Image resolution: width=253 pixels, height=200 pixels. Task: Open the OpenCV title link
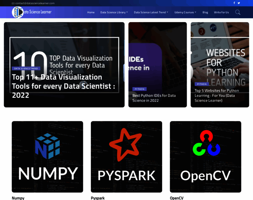(177, 198)
